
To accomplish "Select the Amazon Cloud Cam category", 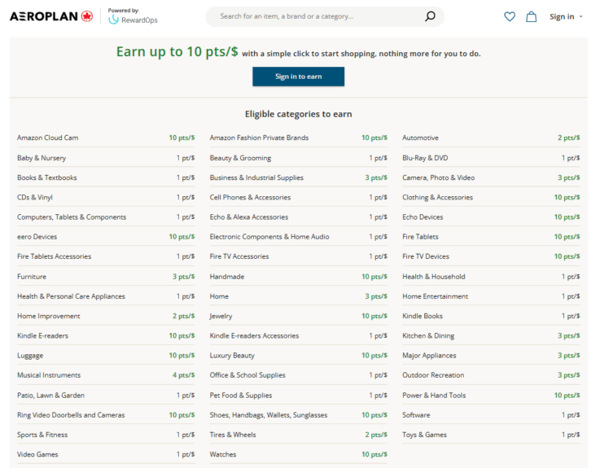I will coord(47,138).
